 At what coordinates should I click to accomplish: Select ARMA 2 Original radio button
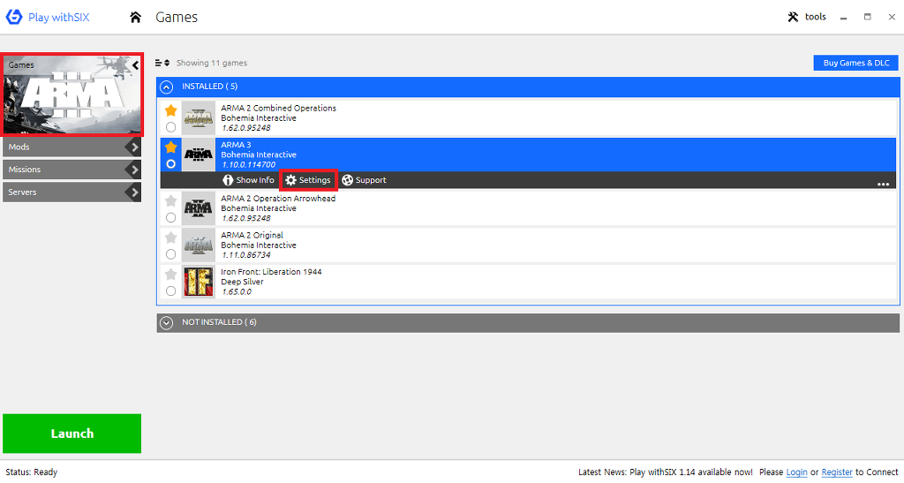(x=170, y=254)
